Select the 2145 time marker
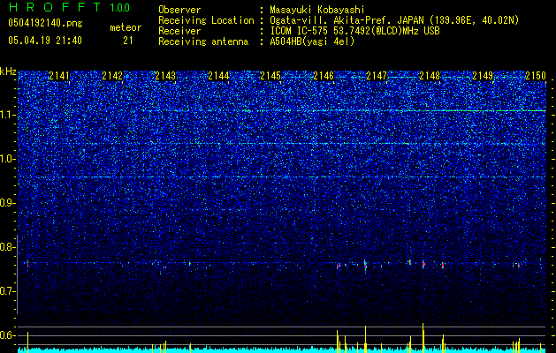This screenshot has height=353, width=556. coord(270,76)
